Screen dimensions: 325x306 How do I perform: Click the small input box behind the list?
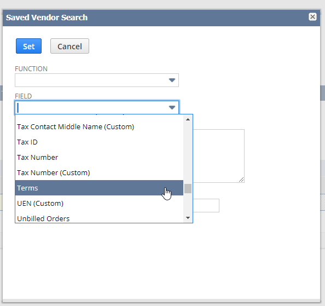click(206, 205)
